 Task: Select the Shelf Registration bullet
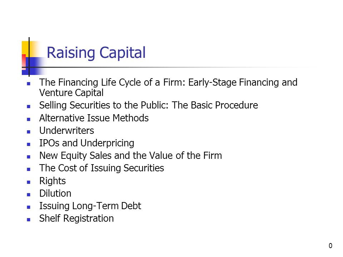coord(76,218)
